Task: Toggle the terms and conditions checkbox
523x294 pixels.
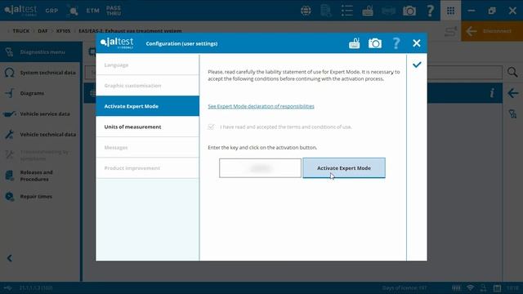Action: (211, 127)
